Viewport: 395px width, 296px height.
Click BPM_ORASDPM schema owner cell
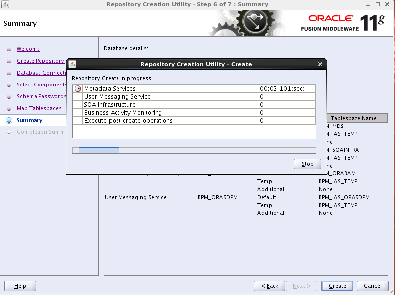click(218, 197)
